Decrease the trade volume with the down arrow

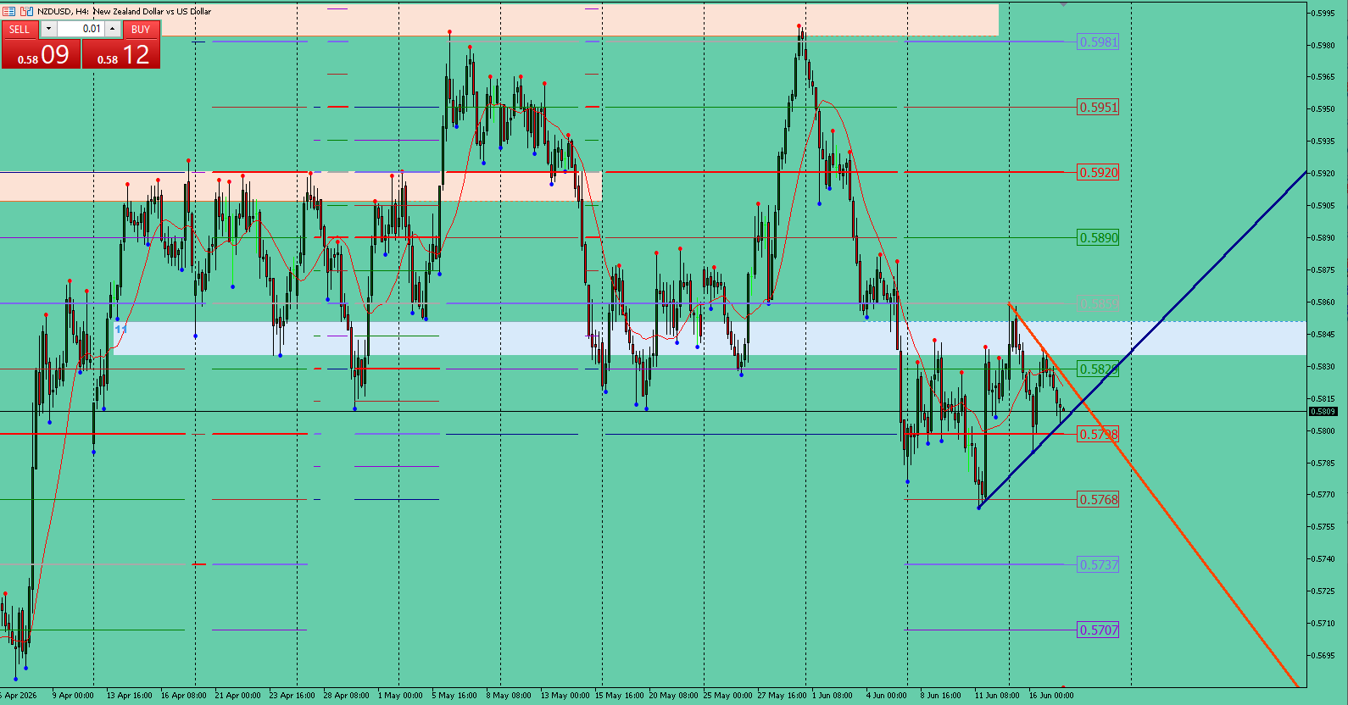48,29
